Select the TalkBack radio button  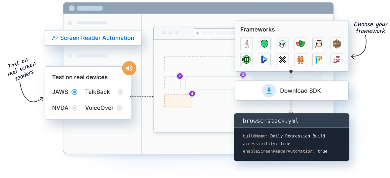[120, 92]
